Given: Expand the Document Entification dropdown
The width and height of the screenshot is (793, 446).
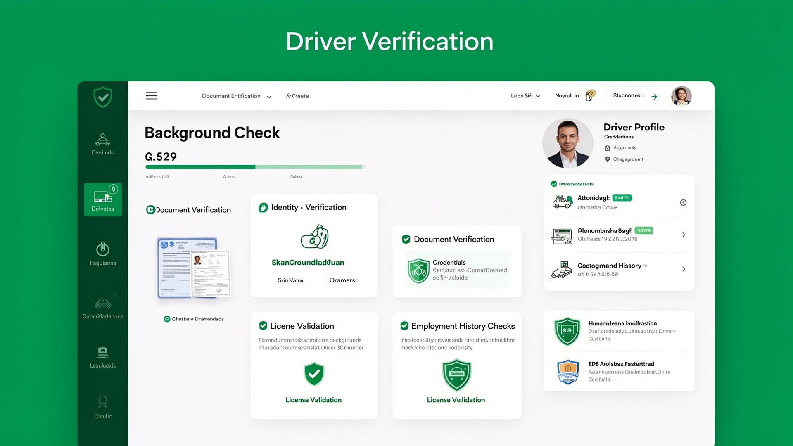Looking at the screenshot, I should 237,96.
